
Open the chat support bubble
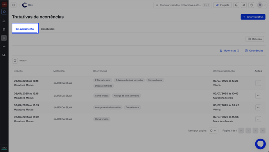[260, 144]
